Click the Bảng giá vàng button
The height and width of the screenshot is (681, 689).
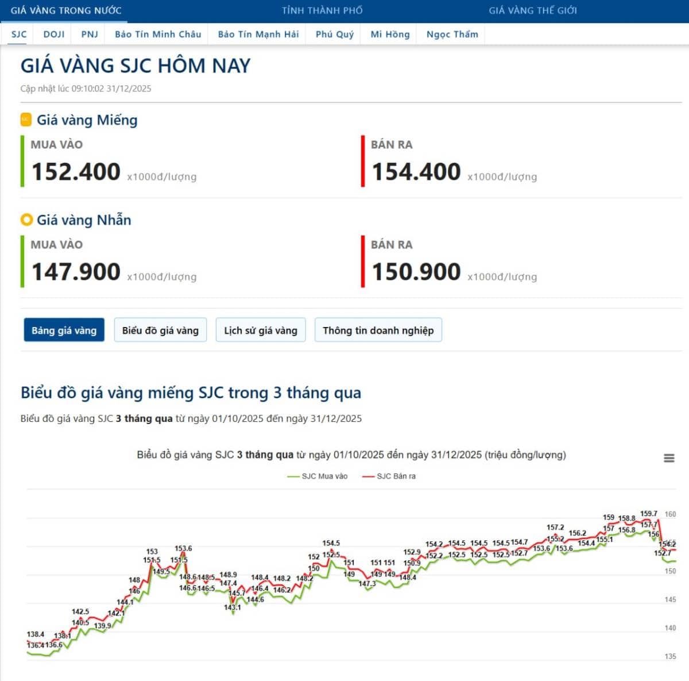tap(64, 330)
